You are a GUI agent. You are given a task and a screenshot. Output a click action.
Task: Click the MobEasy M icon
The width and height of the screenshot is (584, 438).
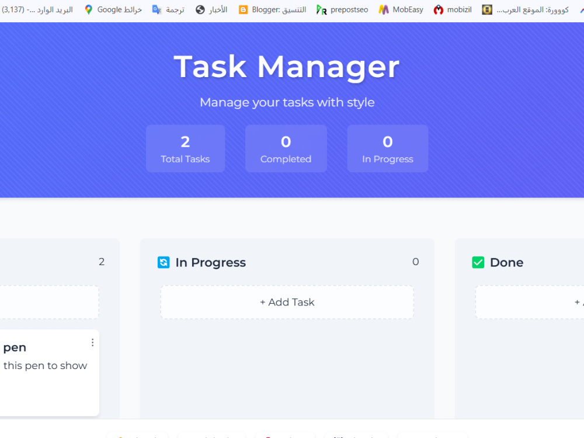pos(384,10)
